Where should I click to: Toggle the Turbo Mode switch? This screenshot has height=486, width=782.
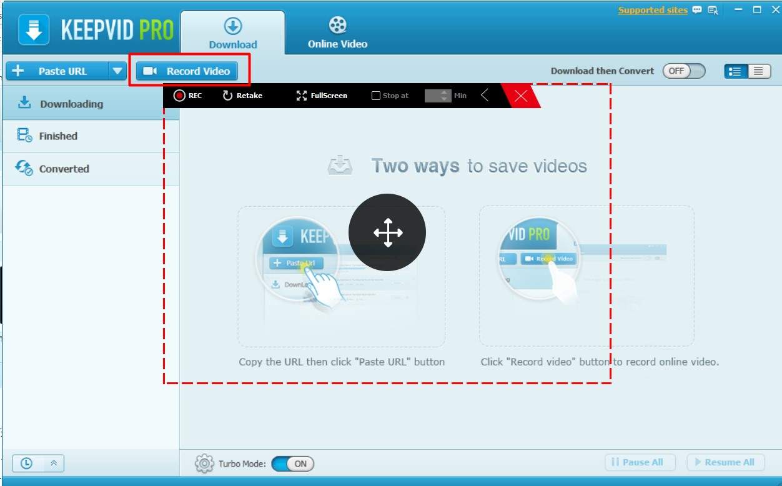point(293,464)
